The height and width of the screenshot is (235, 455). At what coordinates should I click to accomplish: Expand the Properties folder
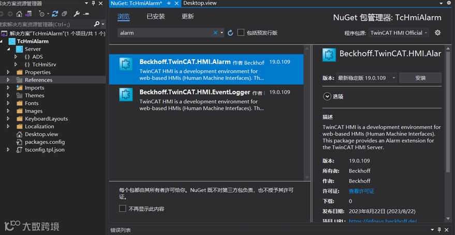click(x=8, y=72)
